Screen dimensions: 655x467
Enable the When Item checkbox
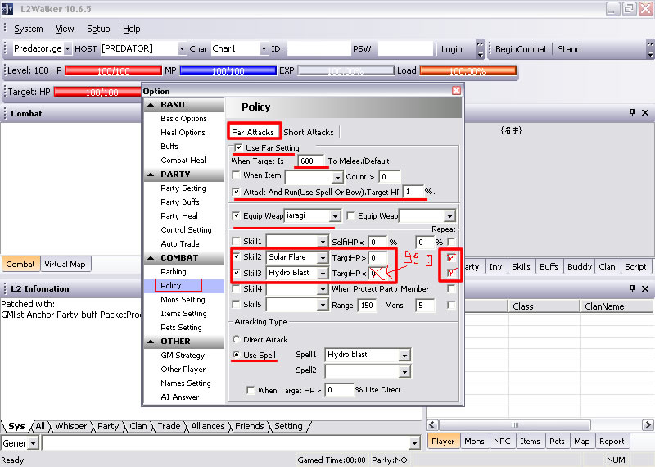pyautogui.click(x=236, y=175)
